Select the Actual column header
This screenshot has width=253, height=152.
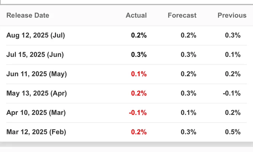click(136, 16)
